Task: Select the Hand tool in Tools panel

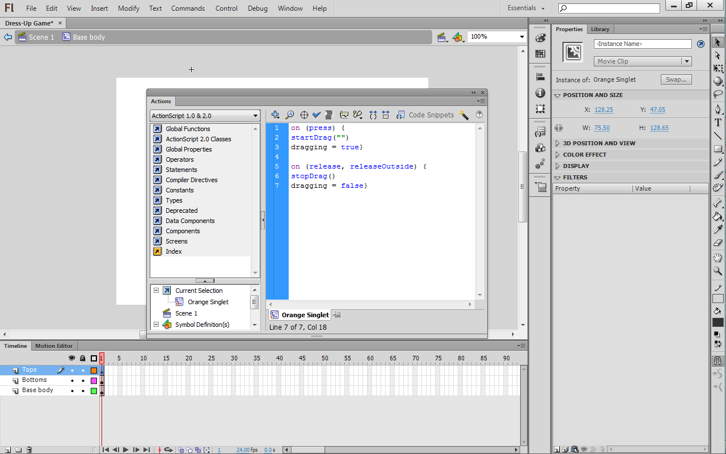Action: 718,258
